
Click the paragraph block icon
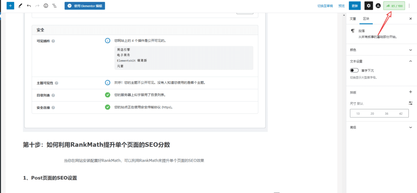[353, 31]
